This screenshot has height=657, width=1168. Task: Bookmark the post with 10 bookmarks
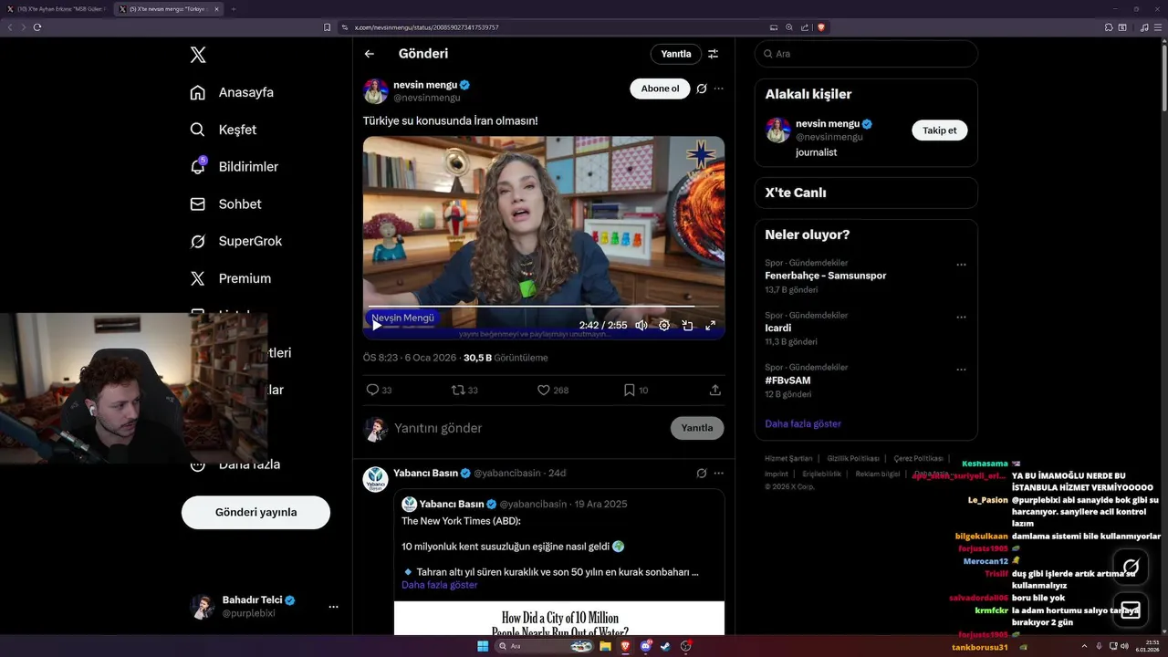coord(629,390)
